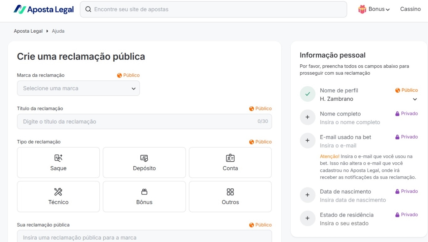Click the search magnifier icon

[88, 9]
